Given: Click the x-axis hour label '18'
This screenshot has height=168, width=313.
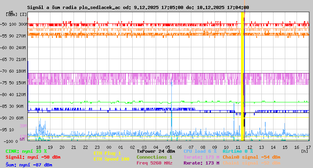Looking at the screenshot, I should click(38, 147).
